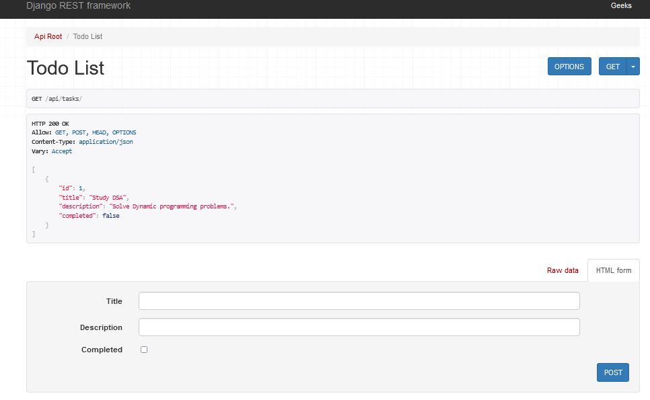Select the HTML form tab
The image size is (650, 400).
614,270
